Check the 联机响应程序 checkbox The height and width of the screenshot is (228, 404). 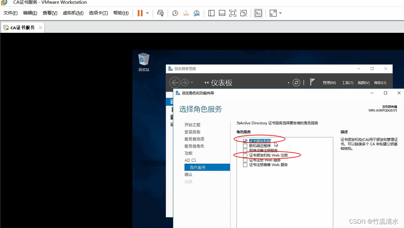245,146
